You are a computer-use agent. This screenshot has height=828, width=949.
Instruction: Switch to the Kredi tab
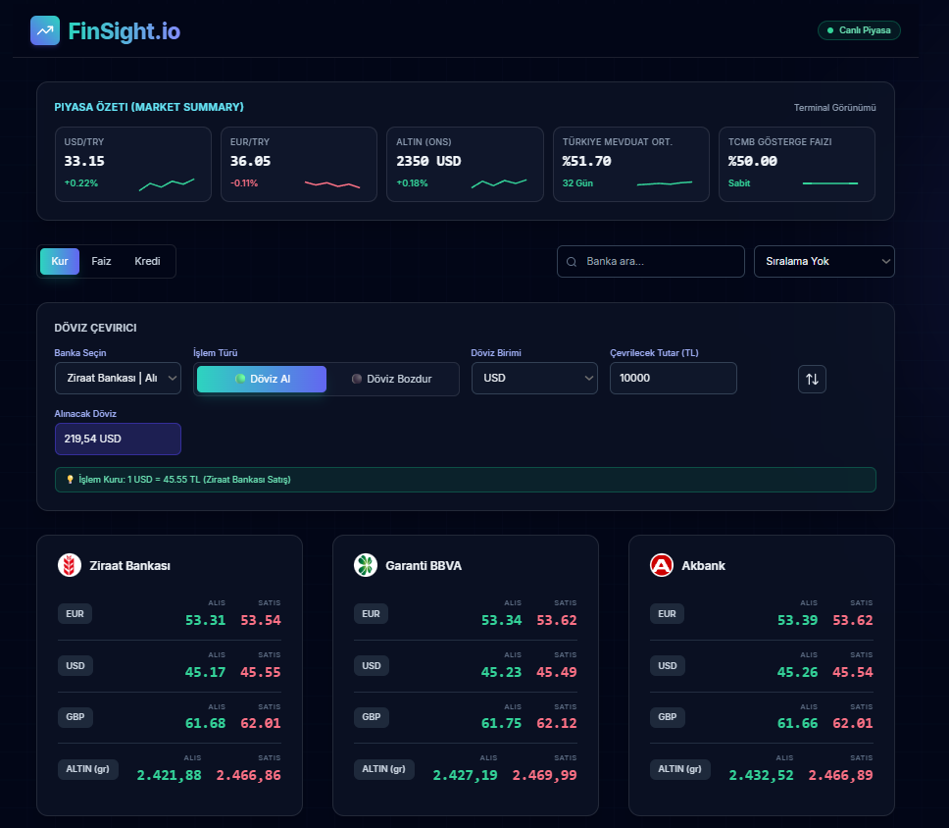pos(147,261)
